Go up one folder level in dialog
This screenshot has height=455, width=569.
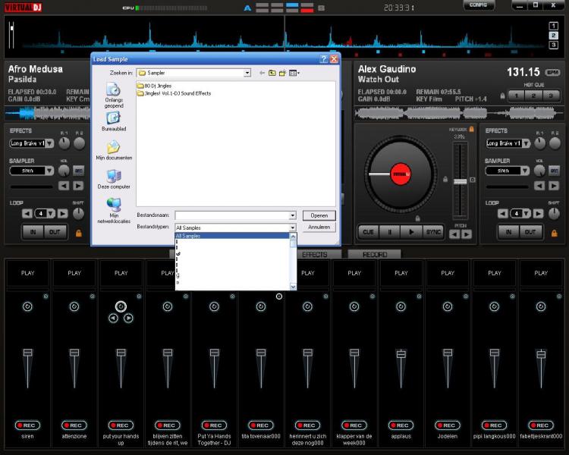[x=272, y=73]
